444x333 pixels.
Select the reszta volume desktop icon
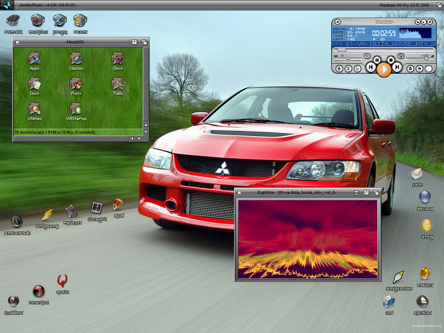[80, 24]
